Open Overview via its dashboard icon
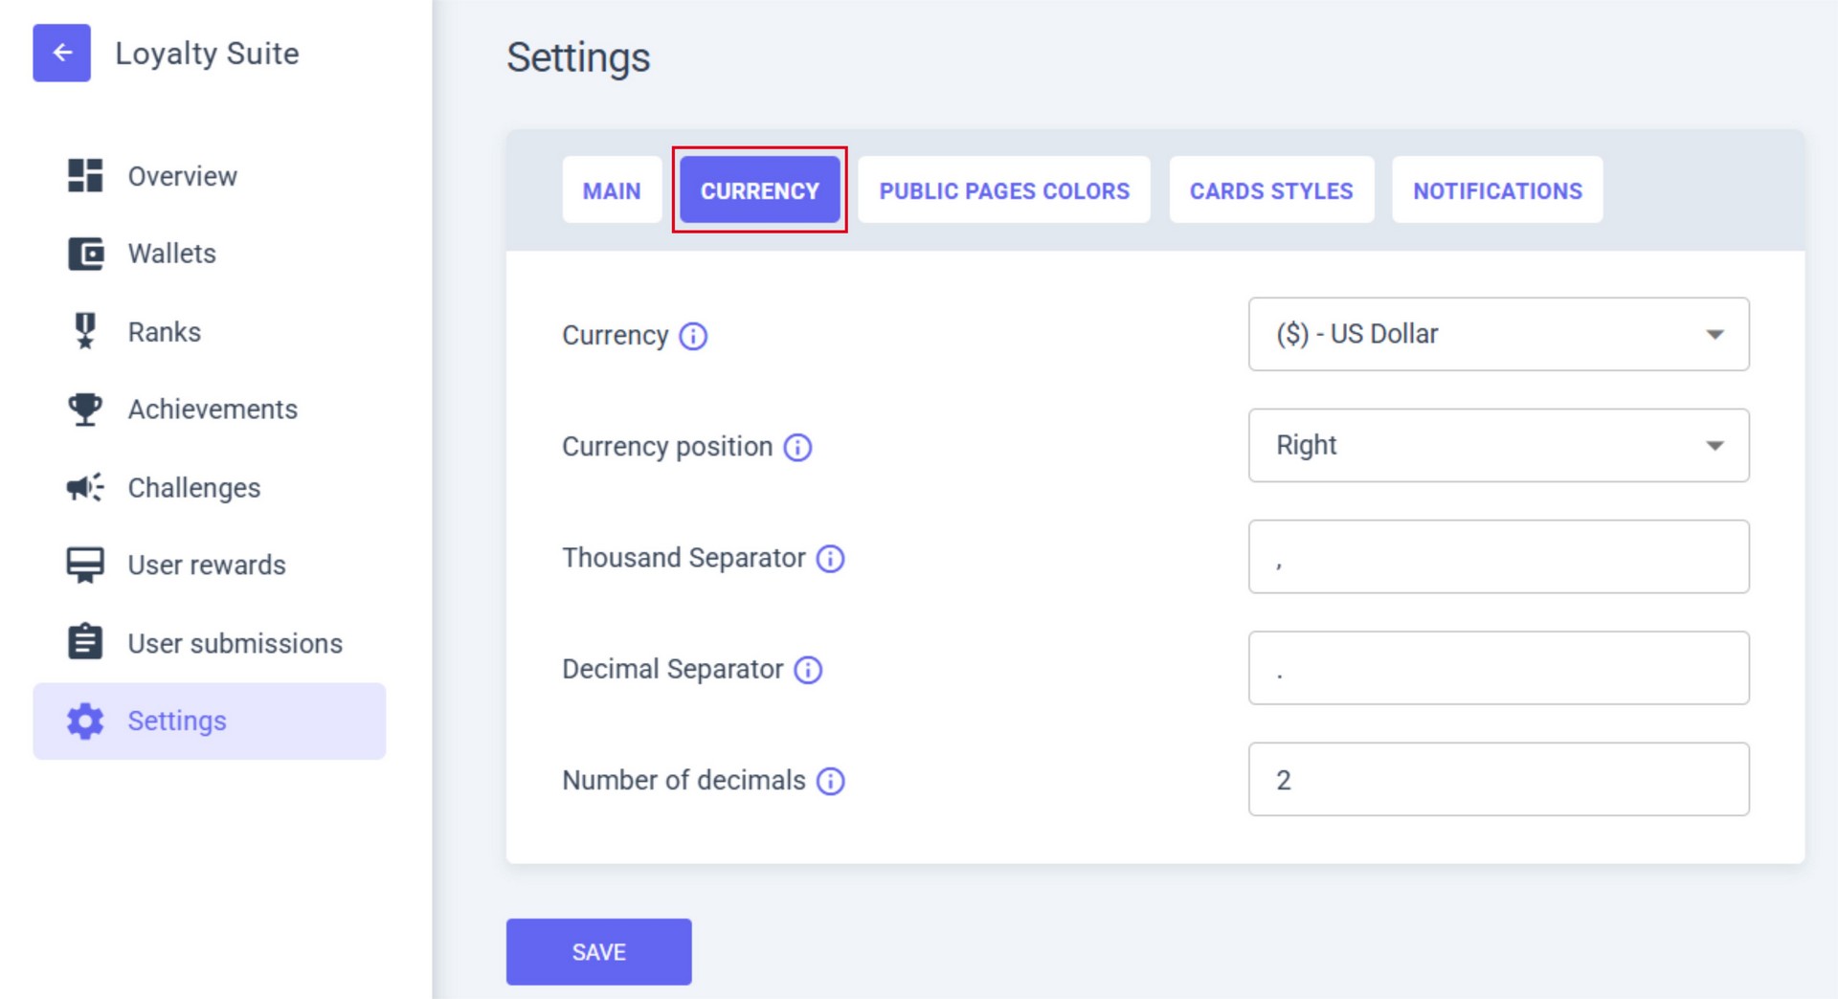 point(85,176)
